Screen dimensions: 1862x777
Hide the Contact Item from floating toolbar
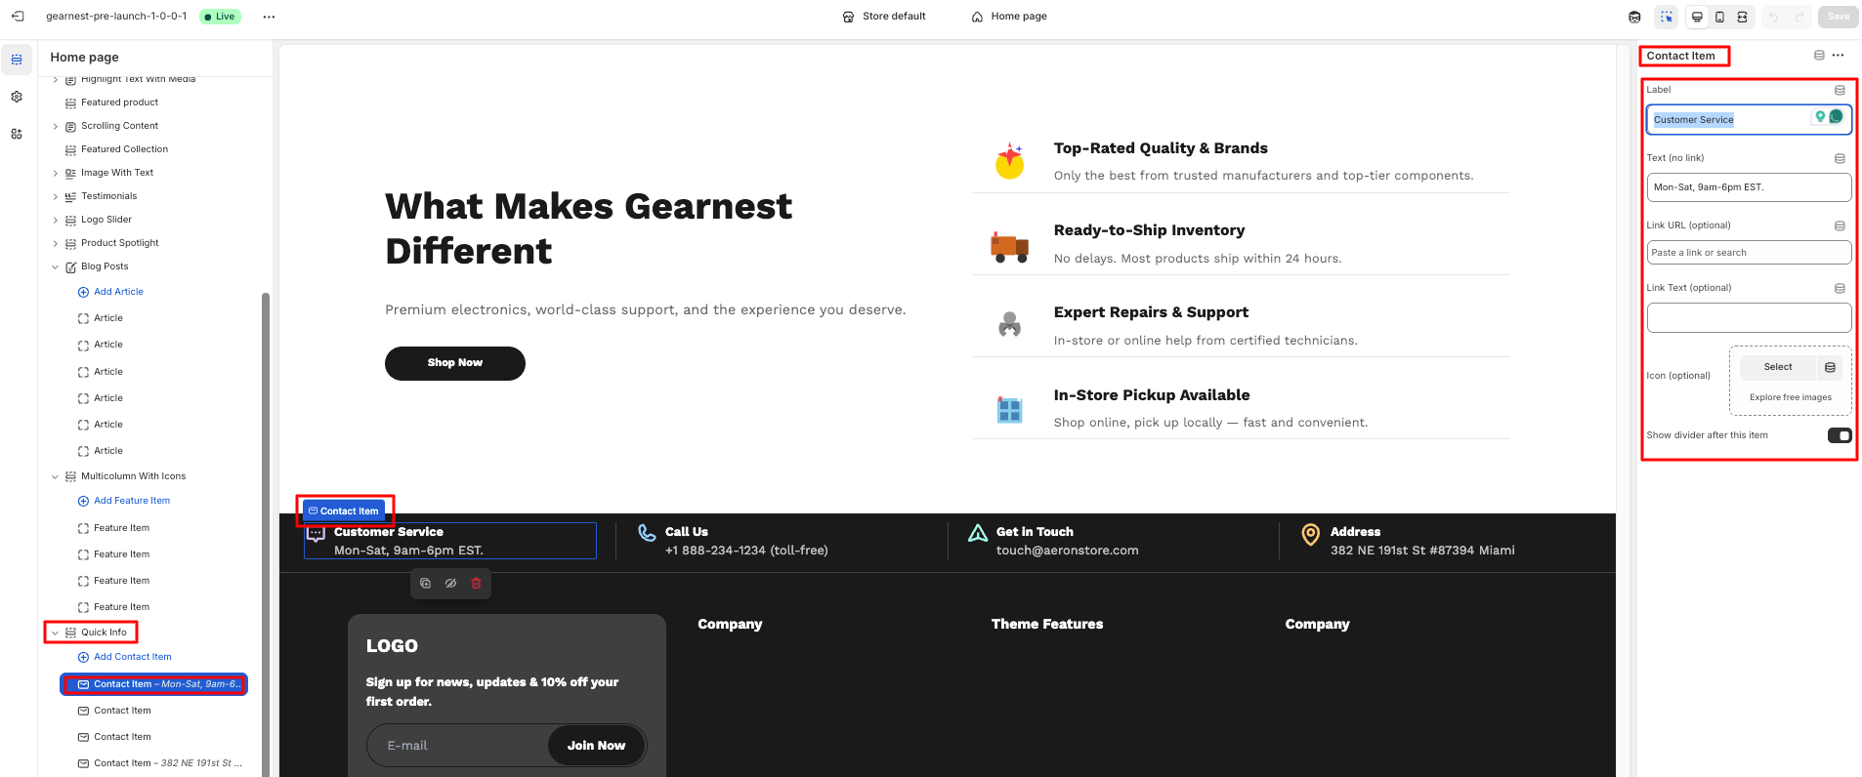click(x=450, y=584)
